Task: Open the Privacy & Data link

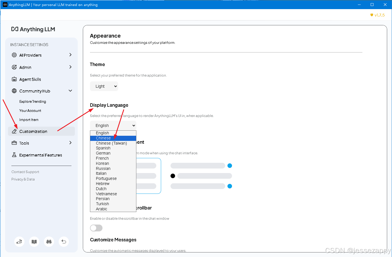Action: [x=23, y=179]
